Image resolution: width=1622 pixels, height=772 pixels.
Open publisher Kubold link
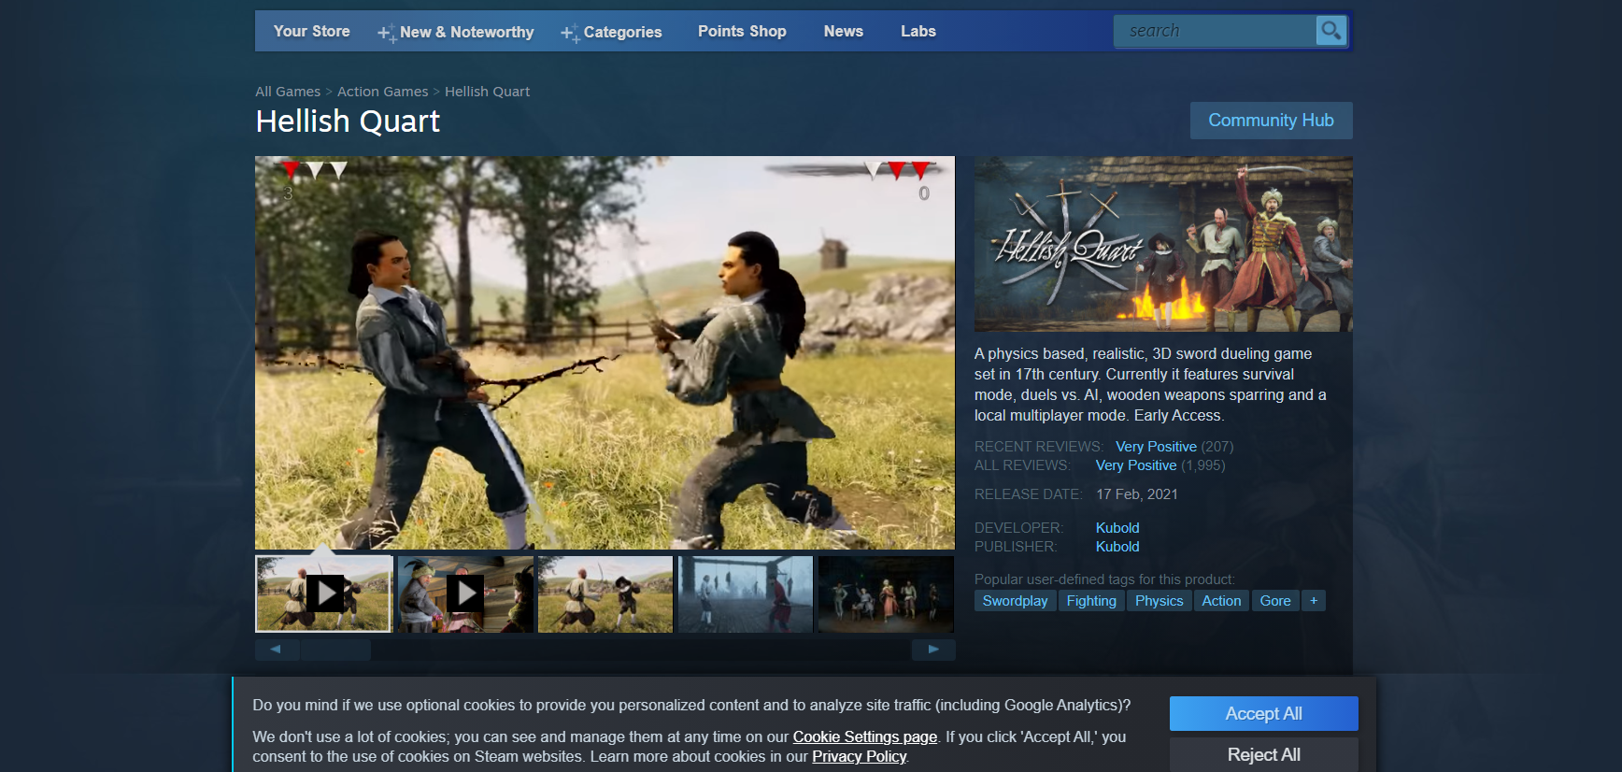1117,547
